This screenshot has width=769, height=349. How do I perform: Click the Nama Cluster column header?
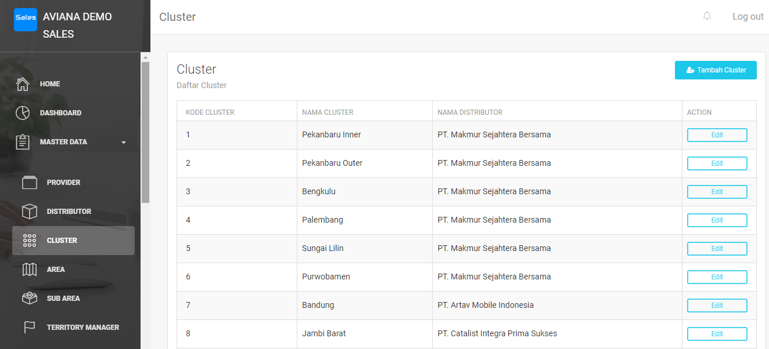pyautogui.click(x=328, y=112)
